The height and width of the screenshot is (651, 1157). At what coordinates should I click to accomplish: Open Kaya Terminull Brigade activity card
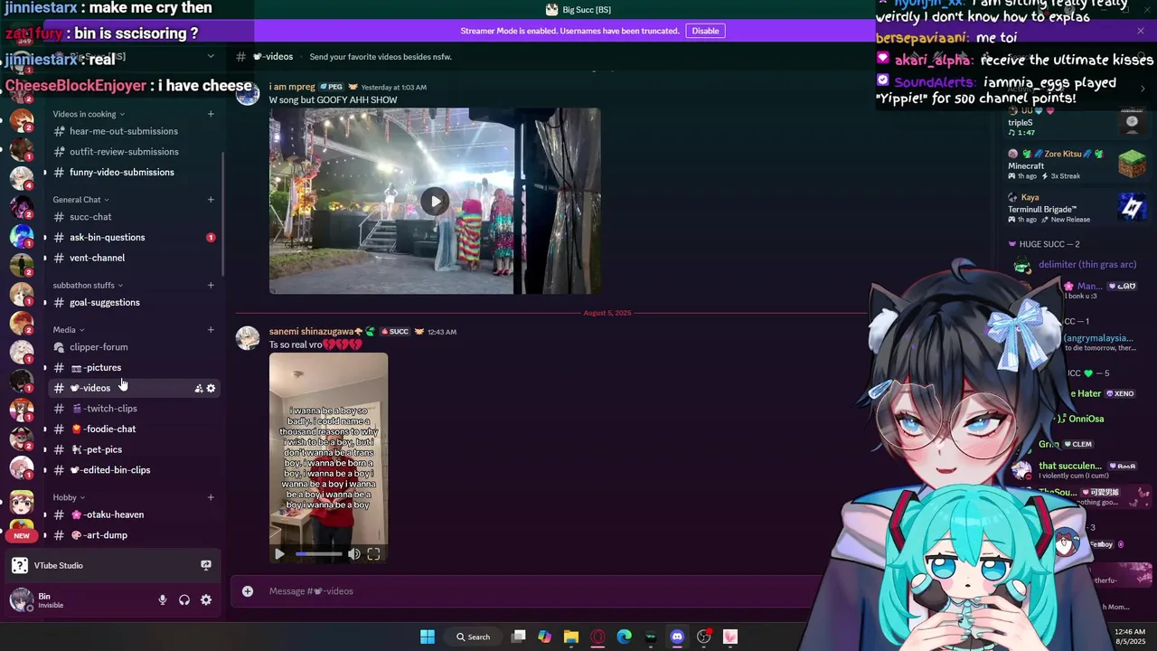click(x=1077, y=208)
